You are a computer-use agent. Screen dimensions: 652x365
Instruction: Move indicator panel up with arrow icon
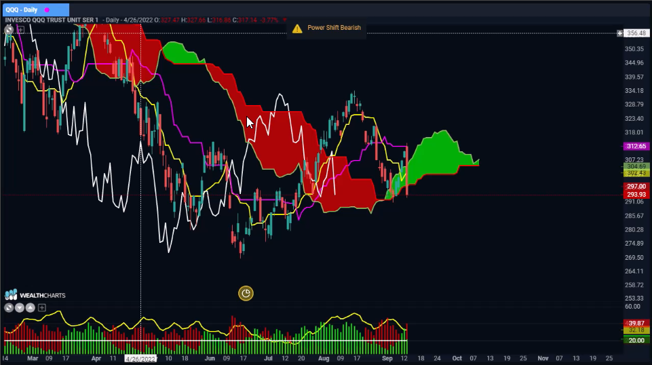pyautogui.click(x=31, y=307)
